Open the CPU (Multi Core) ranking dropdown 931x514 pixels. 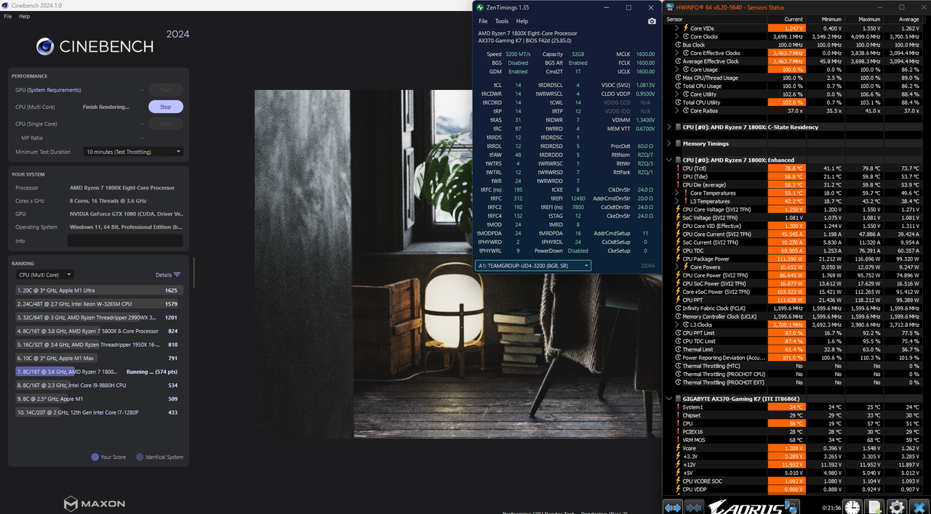pos(44,275)
